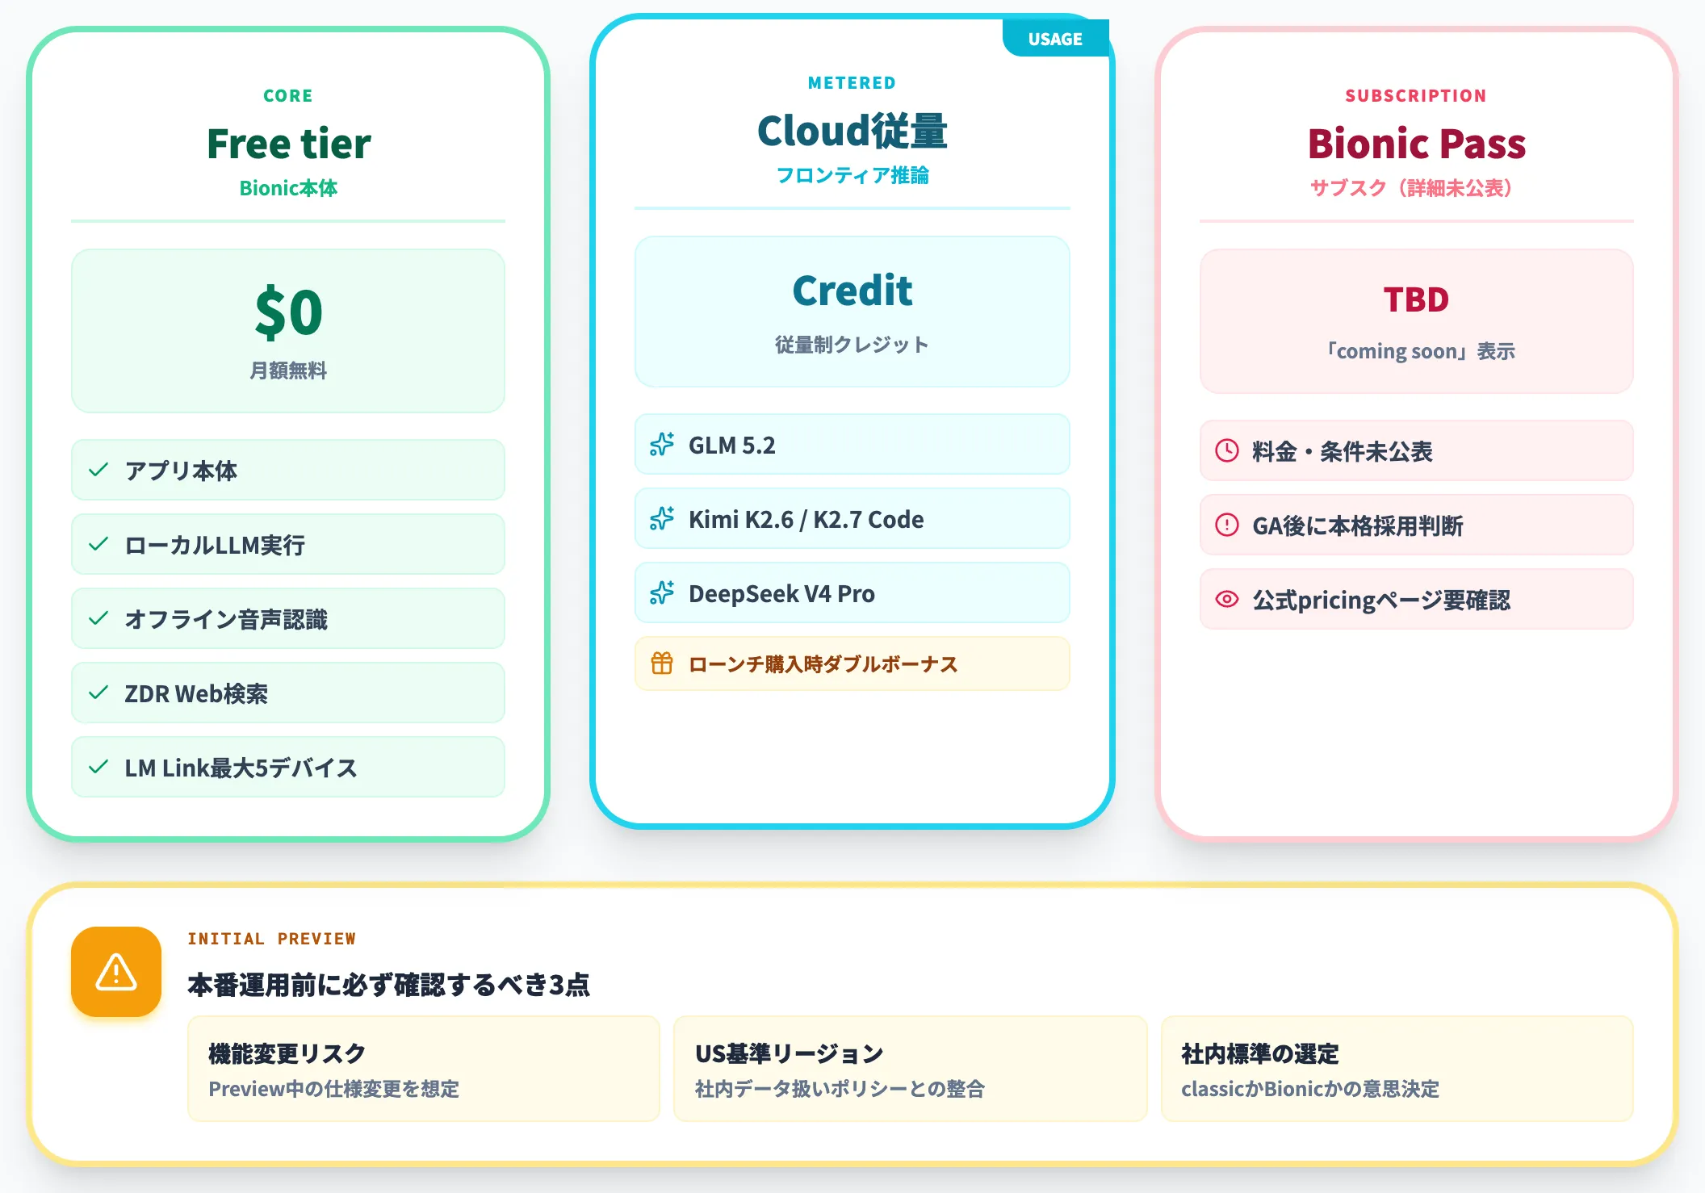The height and width of the screenshot is (1193, 1705).
Task: Select the TBD coming soon price box
Action: [x=1417, y=321]
